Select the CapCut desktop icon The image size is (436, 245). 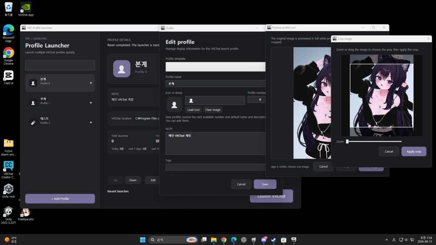[x=9, y=77]
